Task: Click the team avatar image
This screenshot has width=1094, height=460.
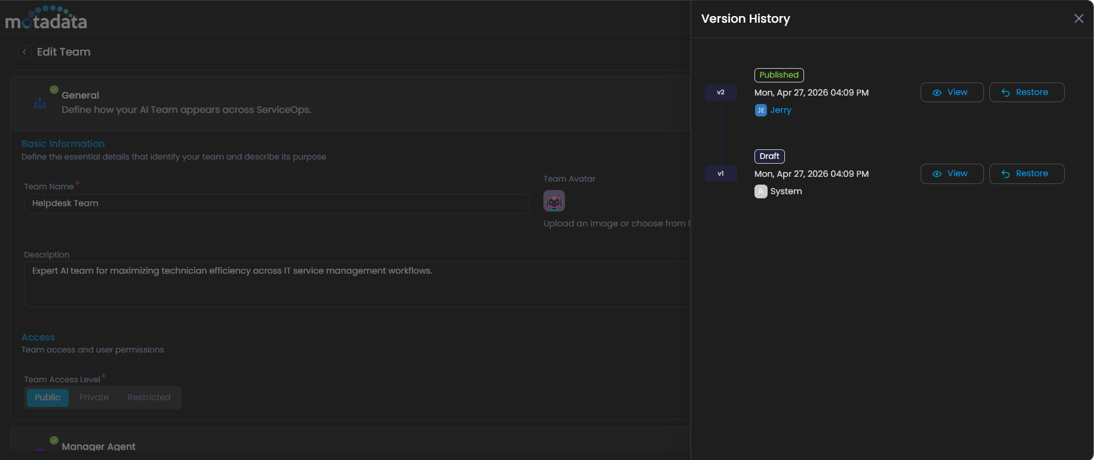Action: 554,201
